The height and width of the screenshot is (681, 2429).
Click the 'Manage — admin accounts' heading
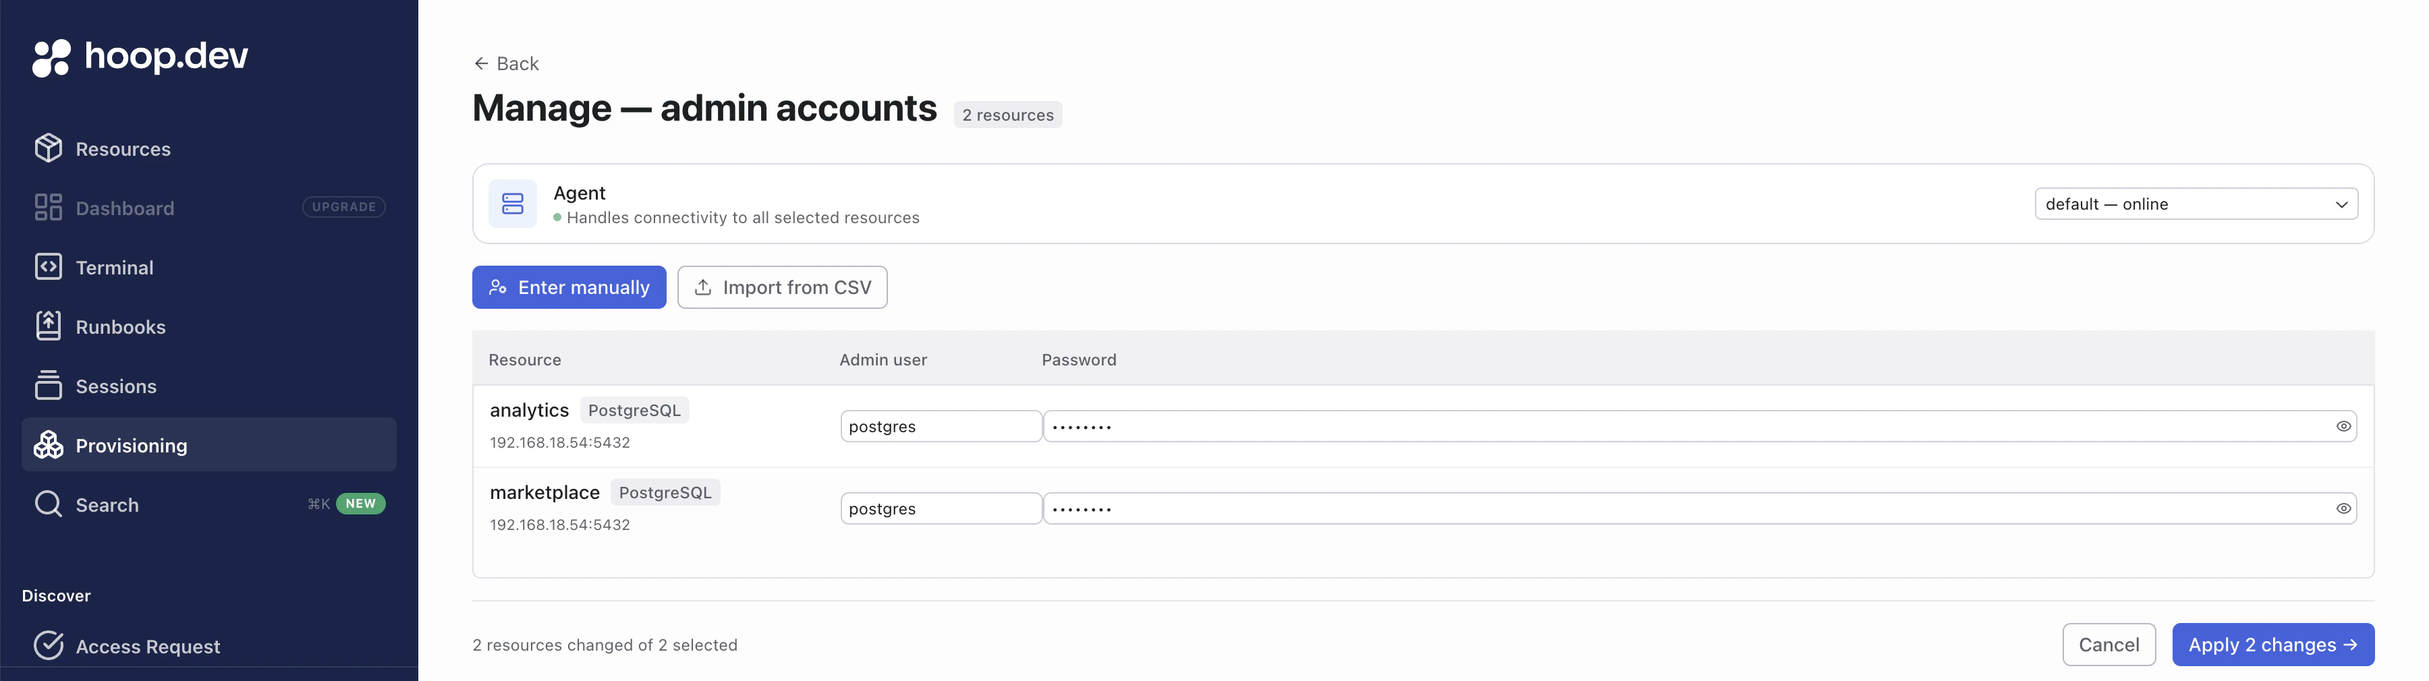704,109
